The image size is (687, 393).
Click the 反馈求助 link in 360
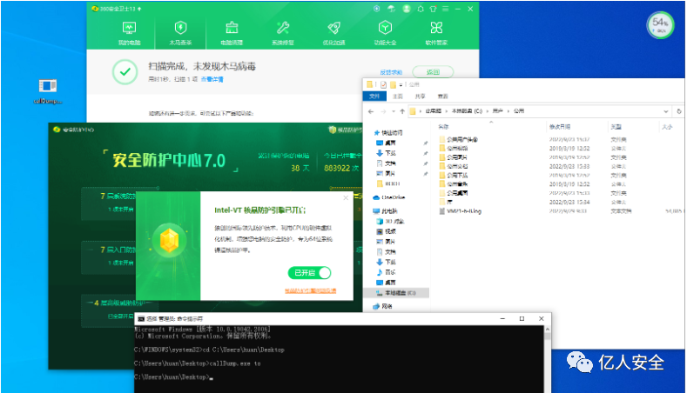click(391, 72)
